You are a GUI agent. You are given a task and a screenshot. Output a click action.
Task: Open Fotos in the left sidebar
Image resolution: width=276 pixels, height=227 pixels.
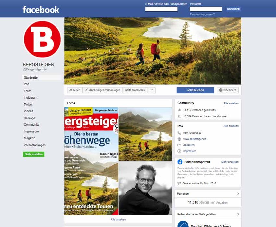28,91
